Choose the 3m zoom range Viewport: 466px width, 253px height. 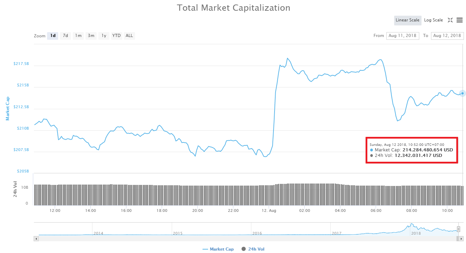point(91,36)
